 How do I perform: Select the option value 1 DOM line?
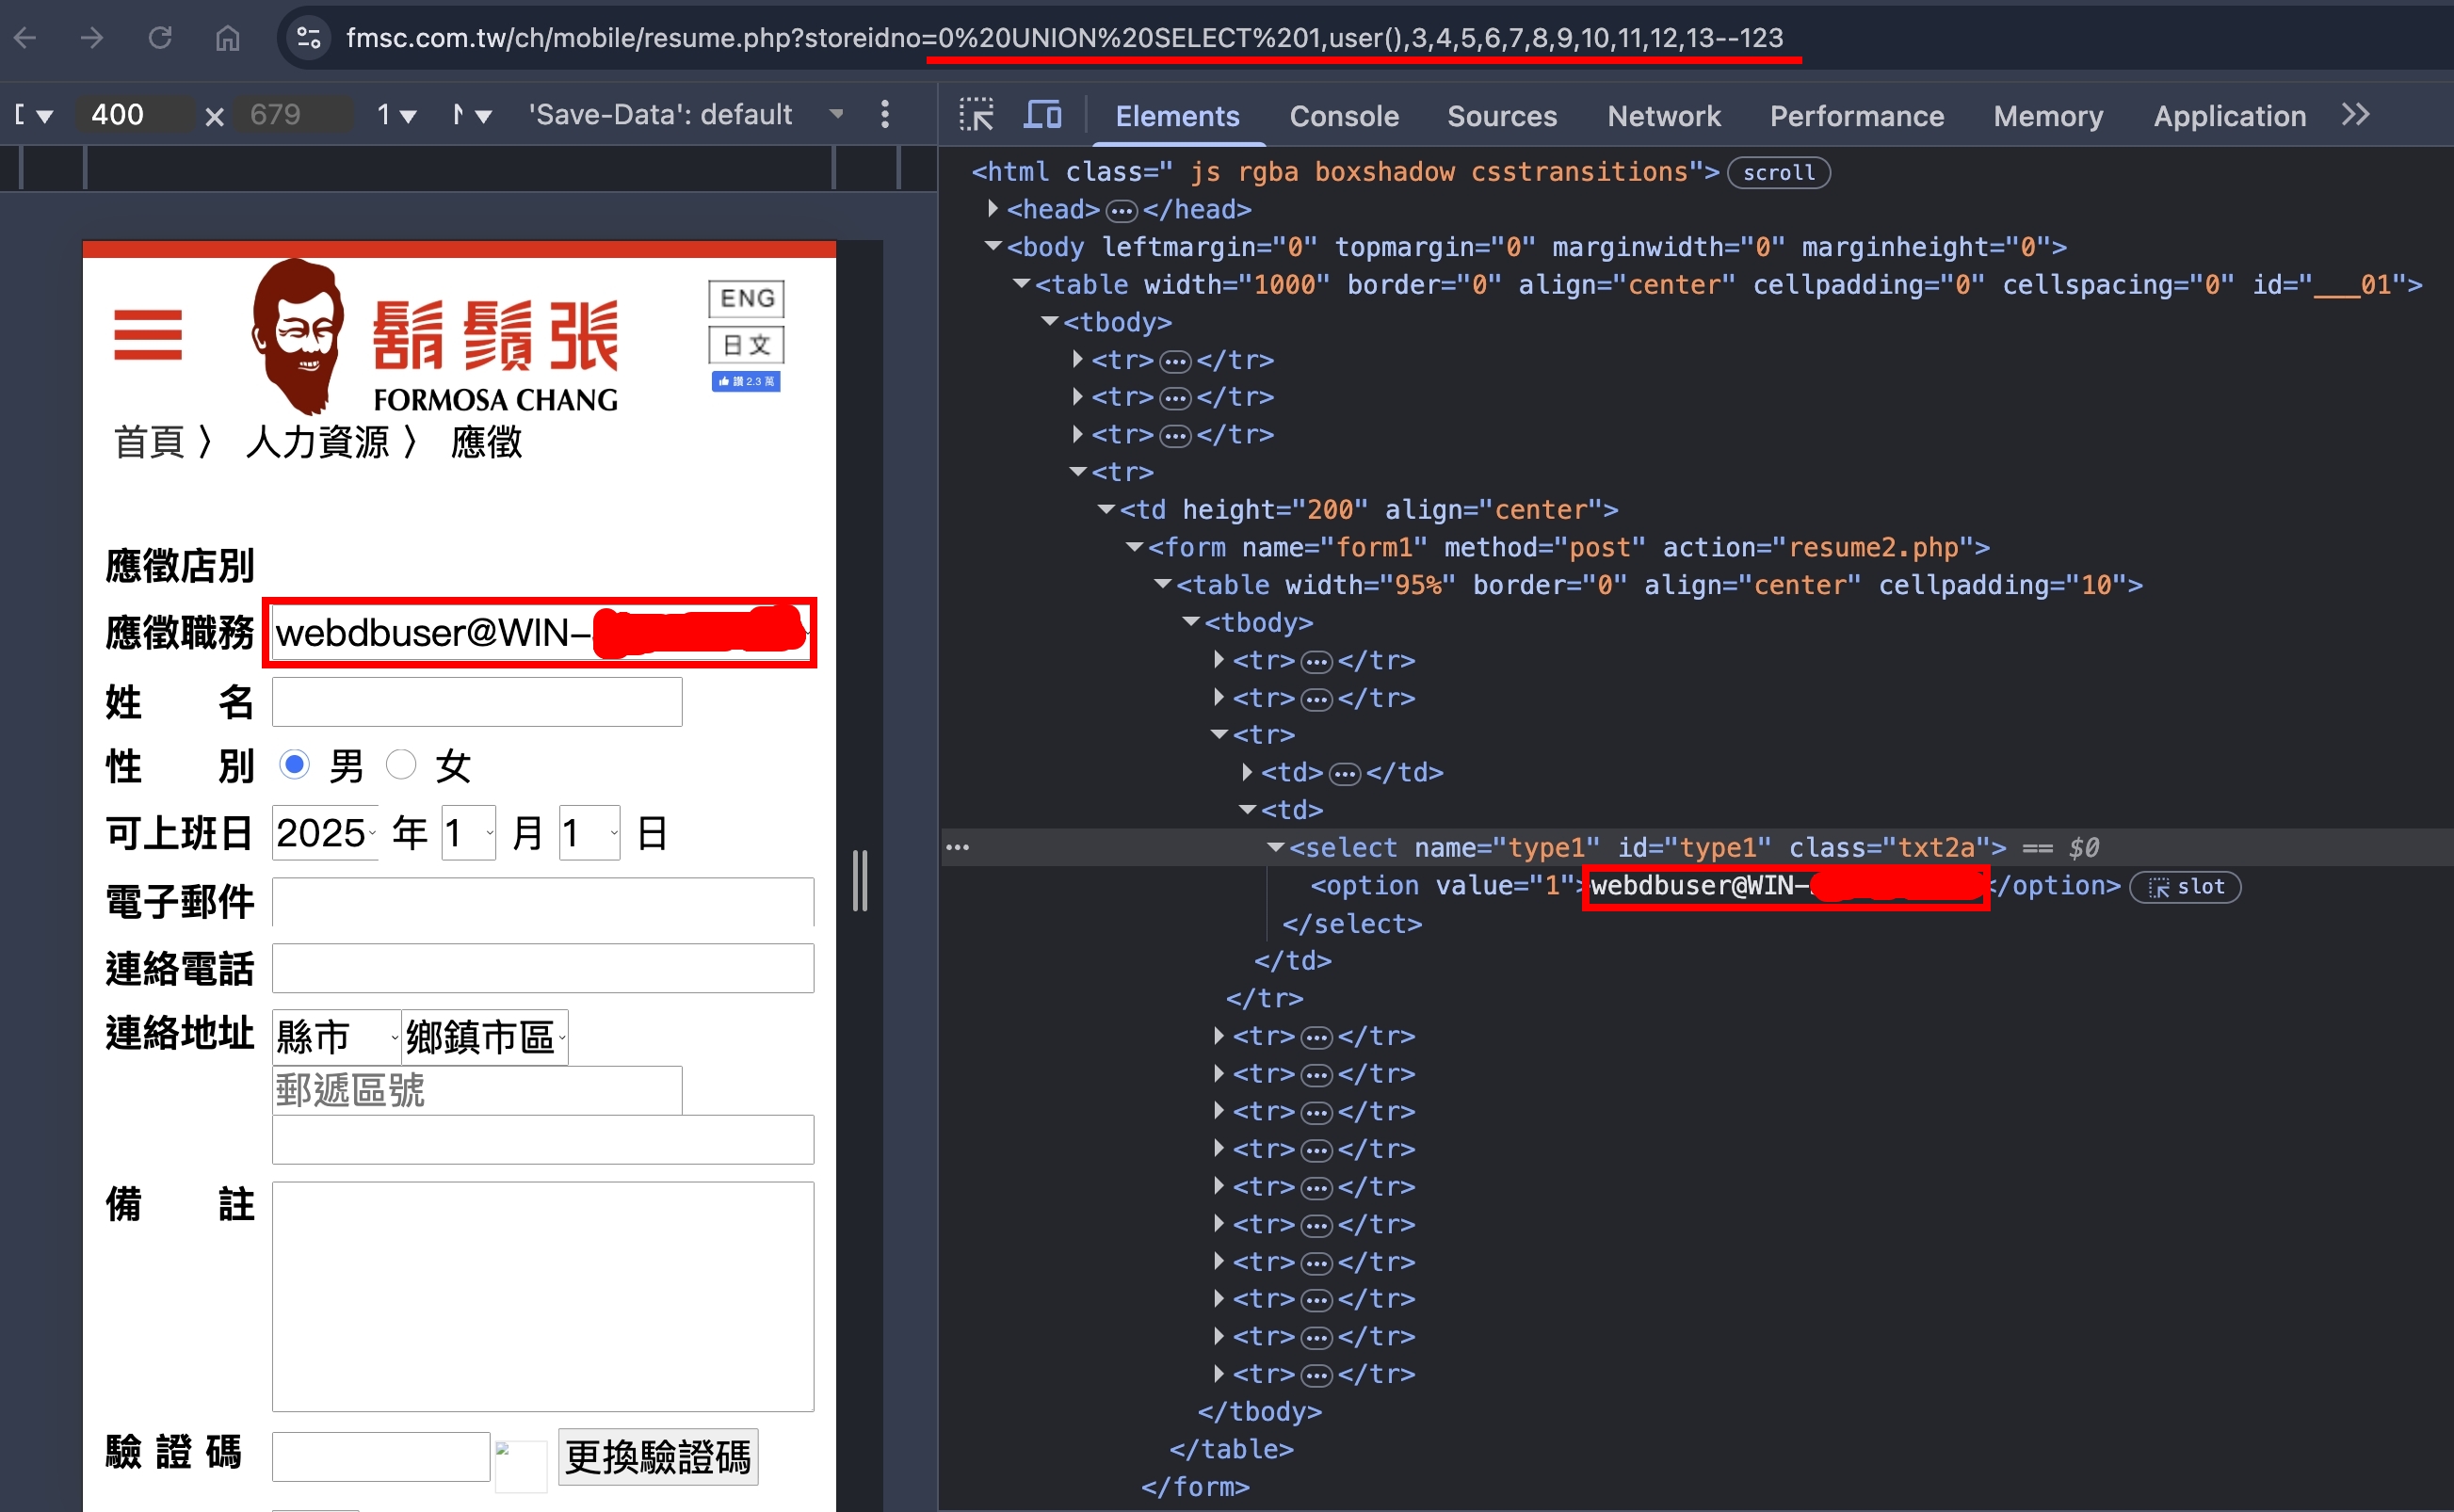pyautogui.click(x=1715, y=886)
